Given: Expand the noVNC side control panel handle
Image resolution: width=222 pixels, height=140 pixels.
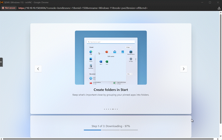Looking at the screenshot, I should point(1,62).
